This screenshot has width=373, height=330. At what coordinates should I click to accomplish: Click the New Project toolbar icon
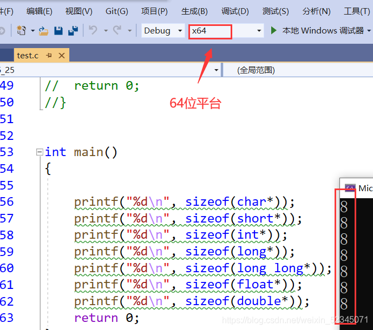pyautogui.click(x=22, y=31)
